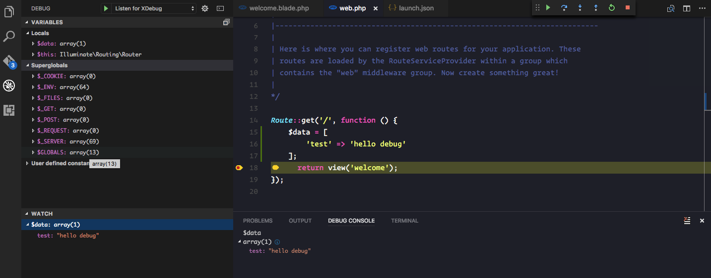
Task: Stop the debug session
Action: click(x=627, y=8)
